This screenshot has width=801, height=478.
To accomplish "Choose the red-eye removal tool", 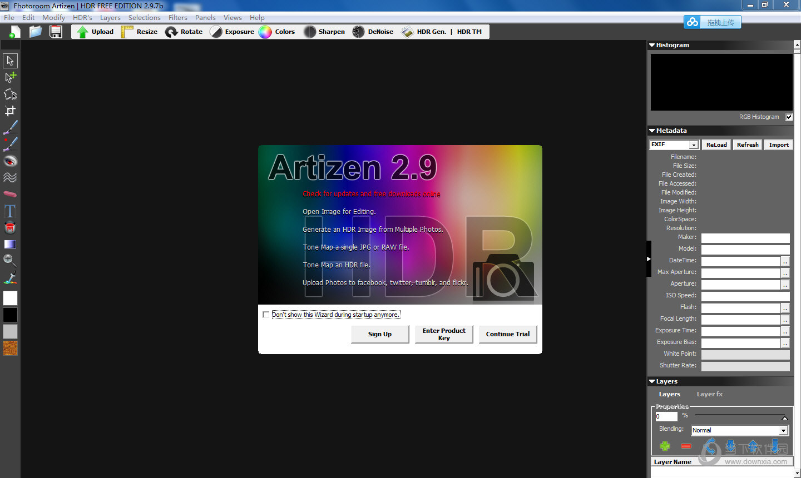I will tap(10, 161).
